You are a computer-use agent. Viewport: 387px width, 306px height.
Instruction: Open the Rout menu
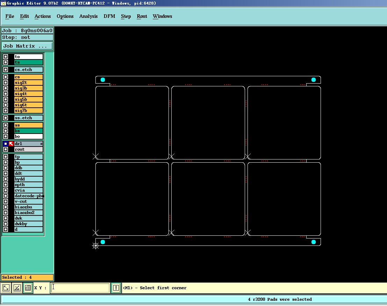(142, 16)
